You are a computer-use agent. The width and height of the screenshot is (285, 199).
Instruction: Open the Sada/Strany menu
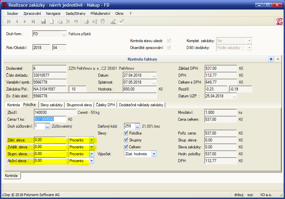click(76, 13)
